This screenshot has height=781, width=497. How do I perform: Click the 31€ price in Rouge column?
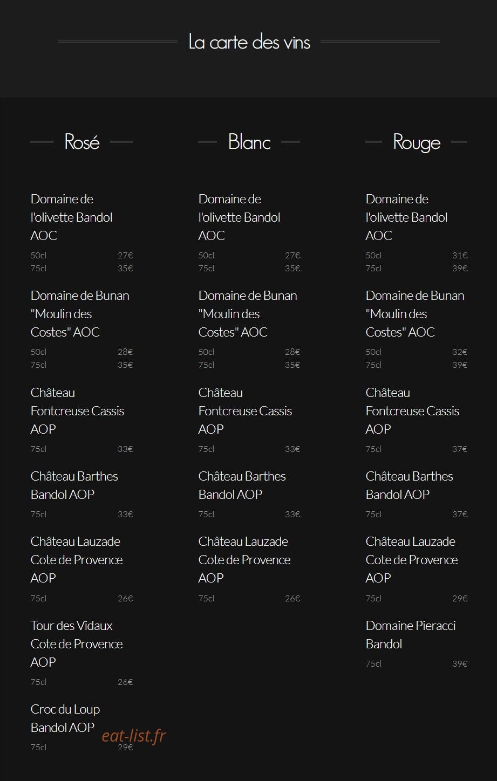[460, 256]
